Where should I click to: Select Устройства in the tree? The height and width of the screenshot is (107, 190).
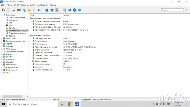[11, 59]
